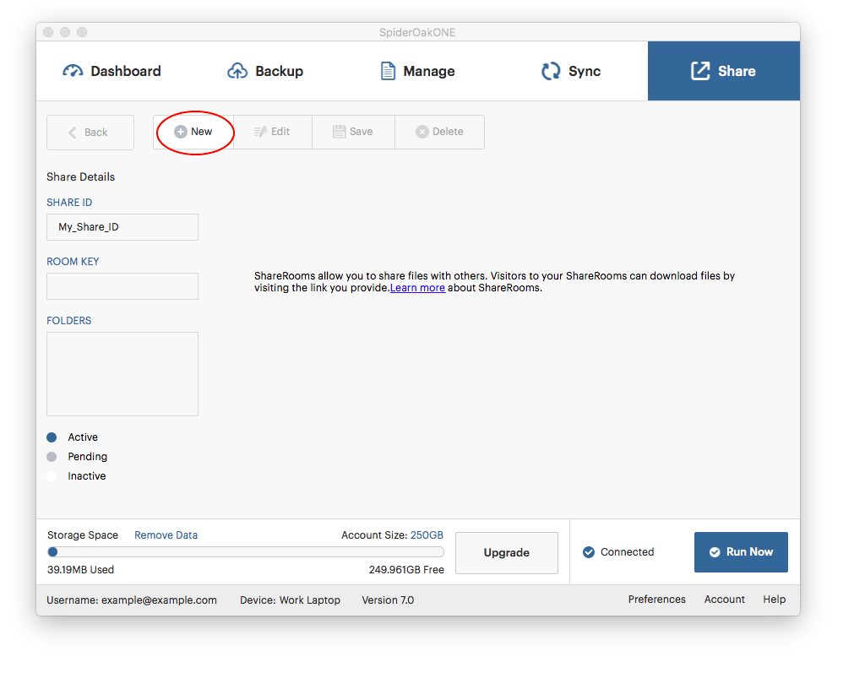The height and width of the screenshot is (673, 854).
Task: Click the 'ROOM KEY' label
Action: coord(73,262)
